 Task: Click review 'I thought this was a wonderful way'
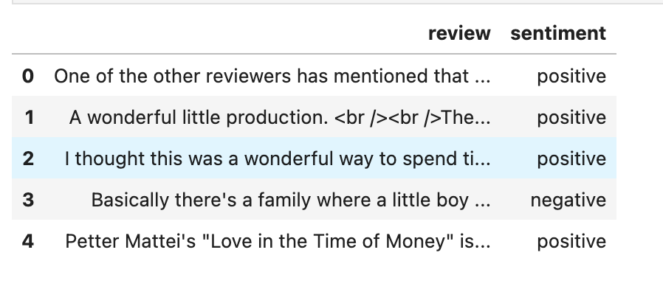(x=278, y=159)
